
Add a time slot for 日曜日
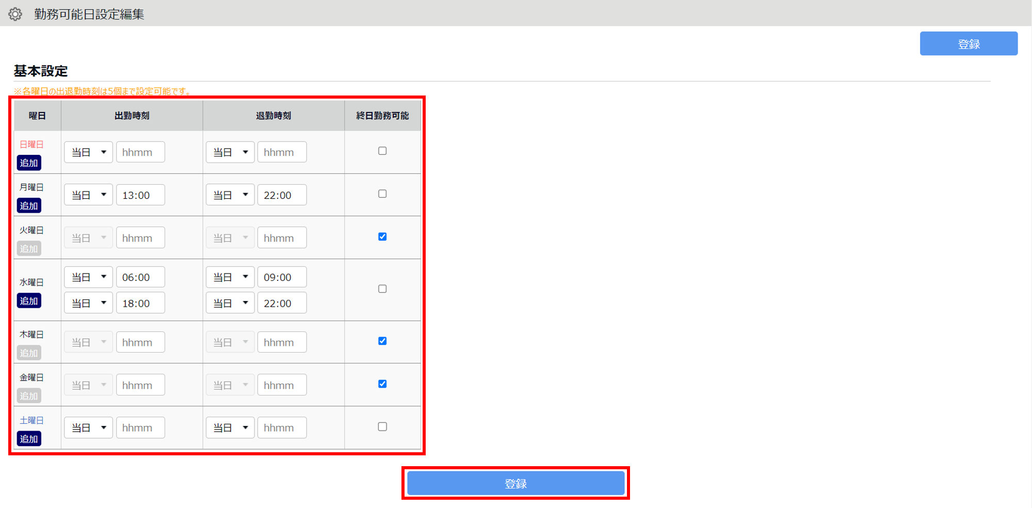29,163
